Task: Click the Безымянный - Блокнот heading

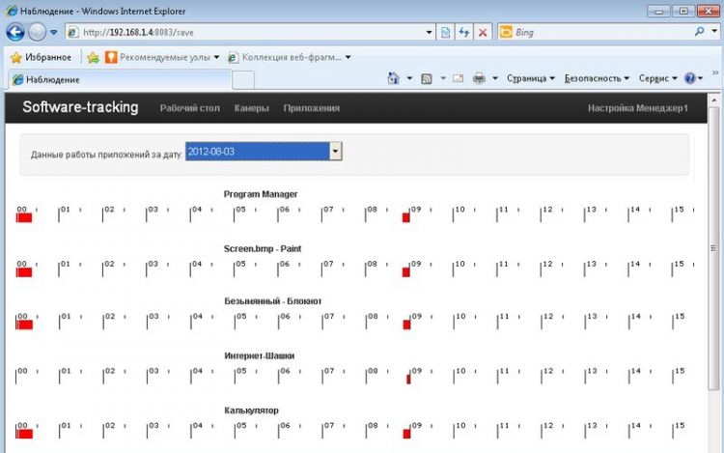Action: point(273,301)
